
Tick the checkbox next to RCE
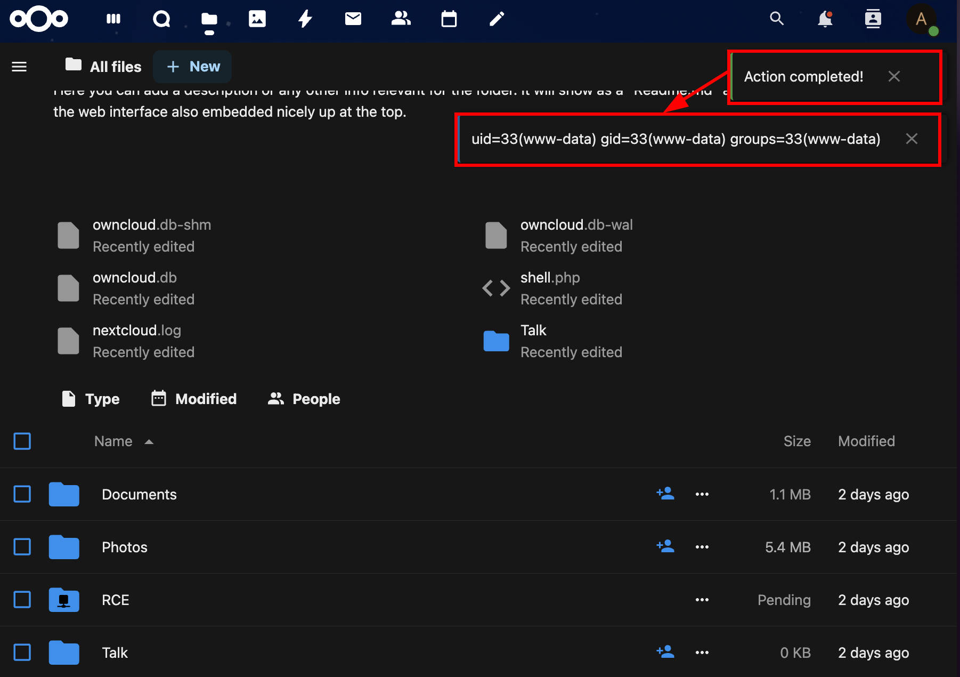point(22,600)
